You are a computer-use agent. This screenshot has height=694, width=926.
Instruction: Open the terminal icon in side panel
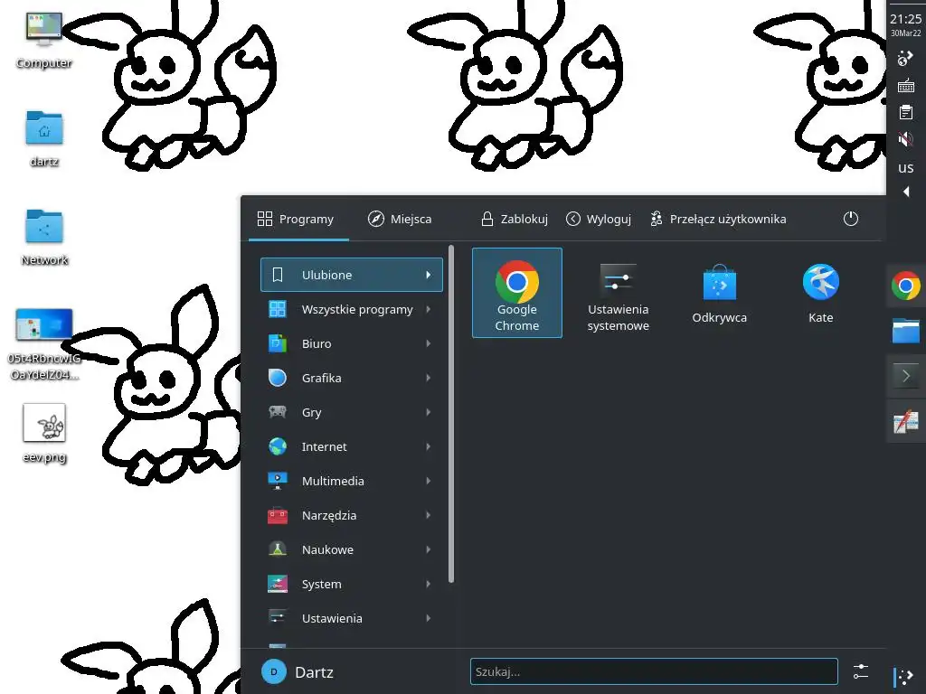point(905,376)
